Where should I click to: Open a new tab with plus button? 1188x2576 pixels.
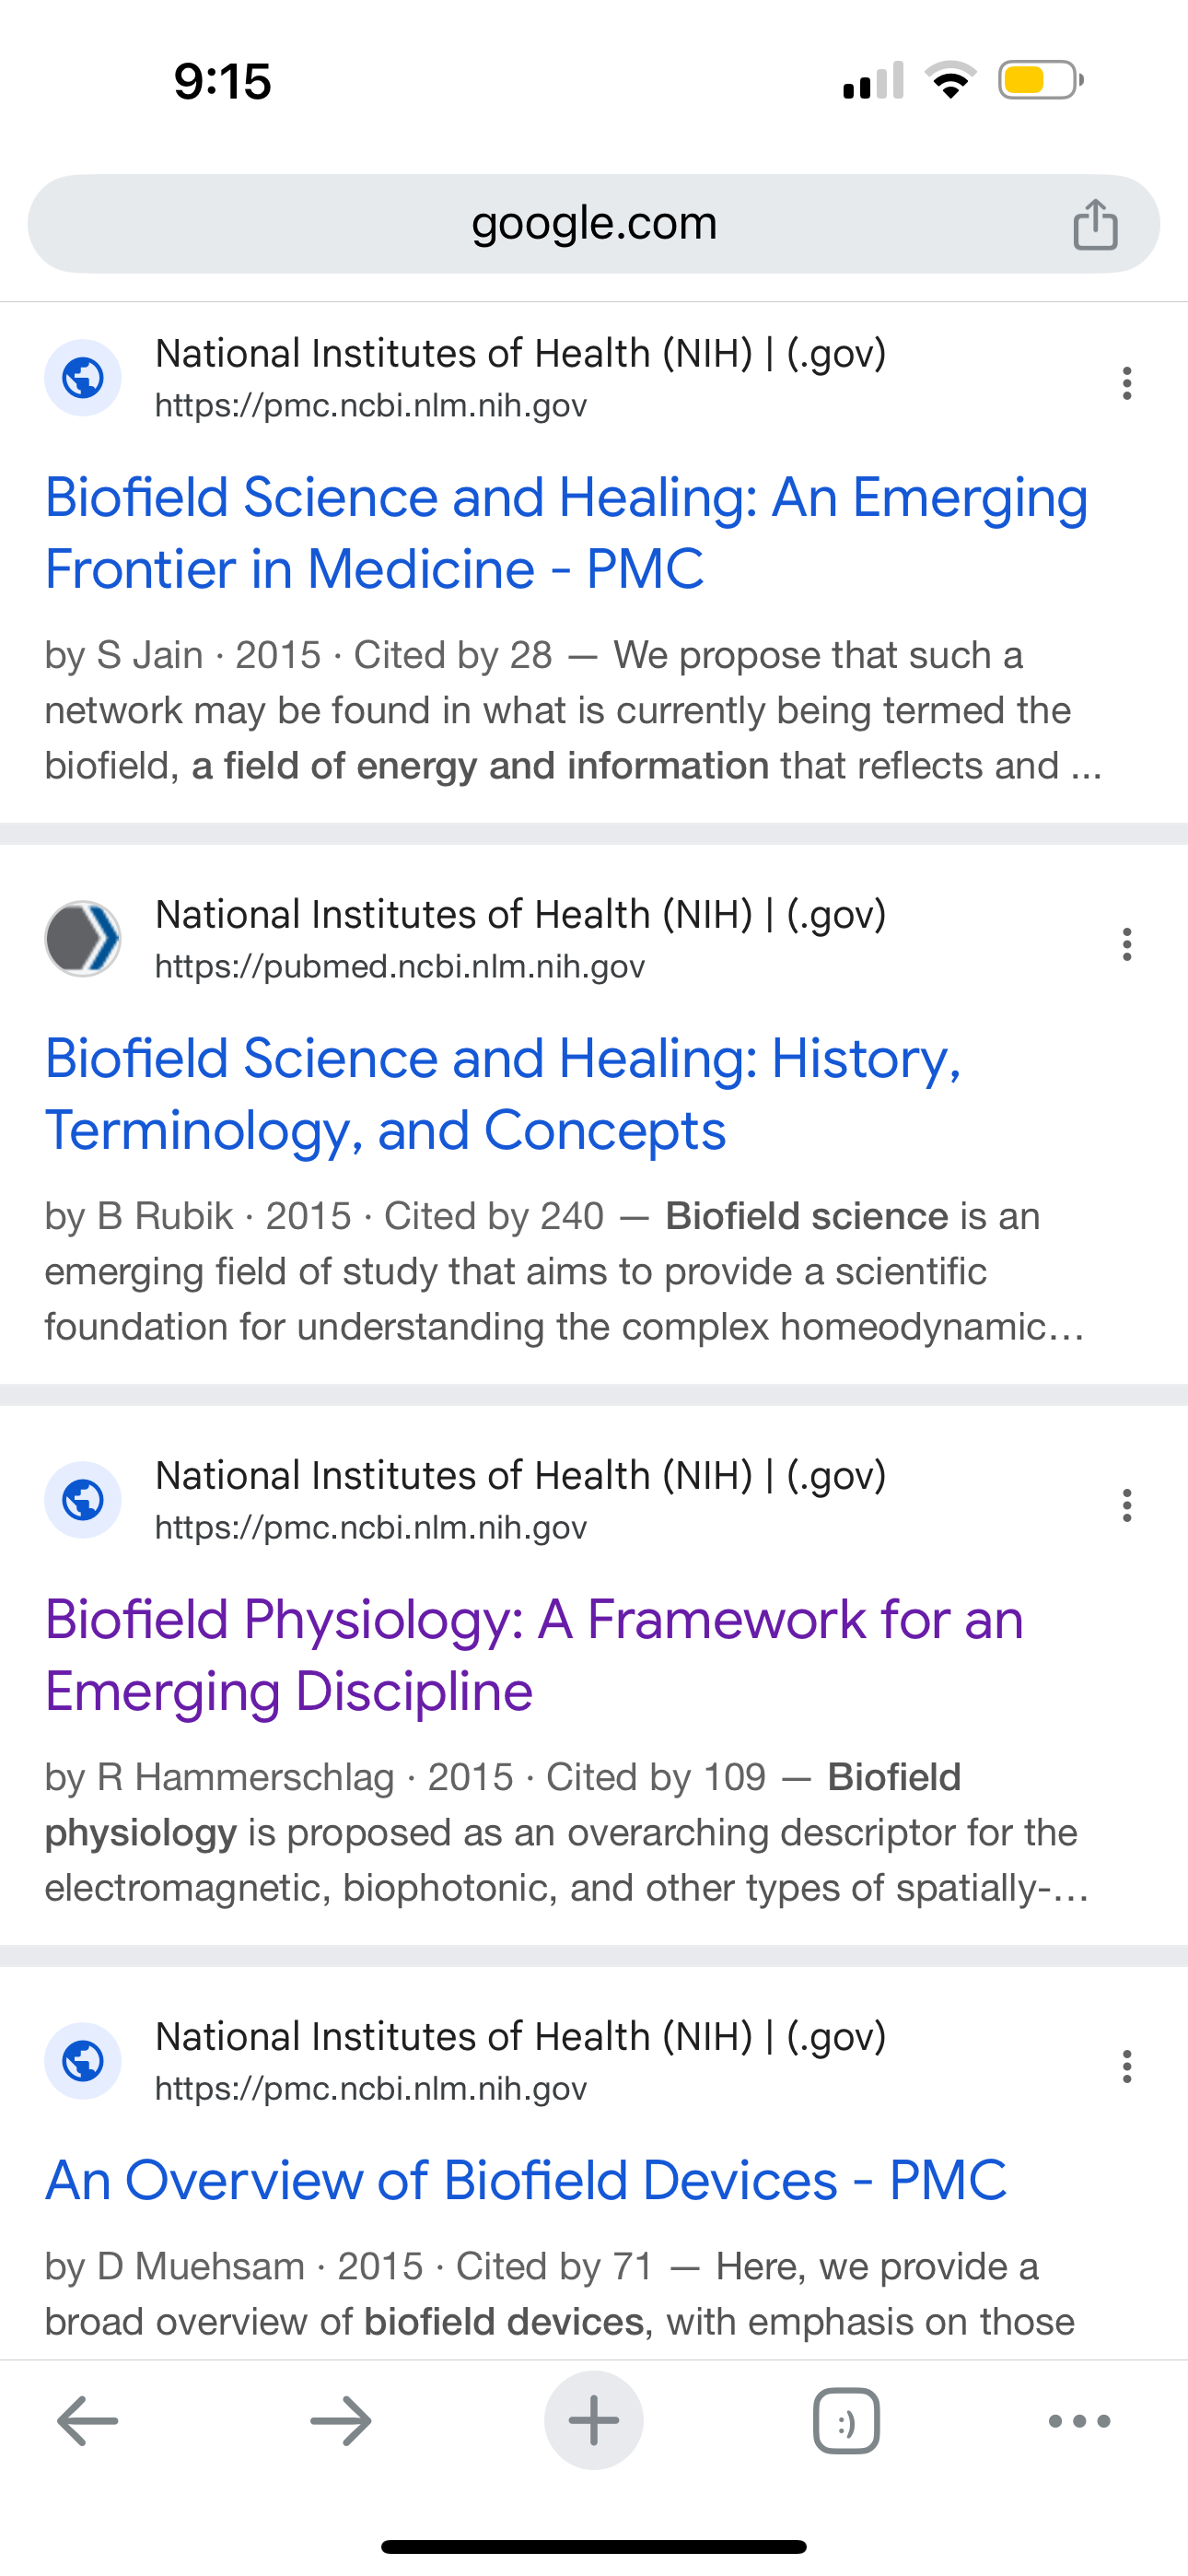point(594,2421)
